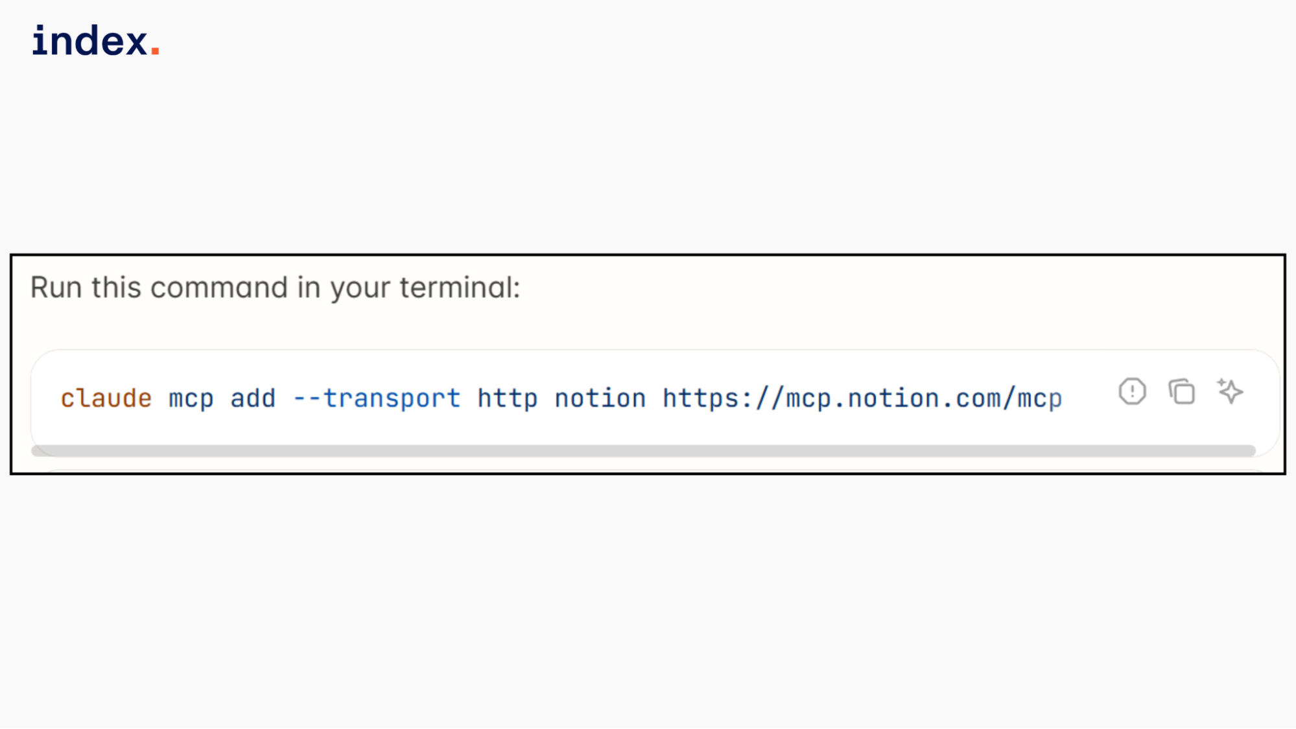Click the word "terminal:" in the instruction
The width and height of the screenshot is (1296, 729).
pyautogui.click(x=460, y=288)
